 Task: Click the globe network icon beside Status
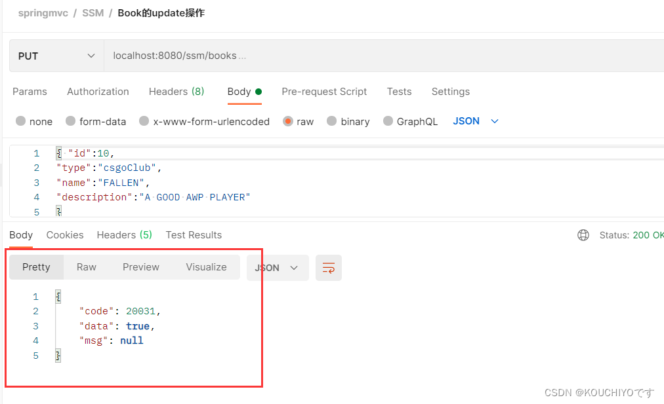(583, 235)
